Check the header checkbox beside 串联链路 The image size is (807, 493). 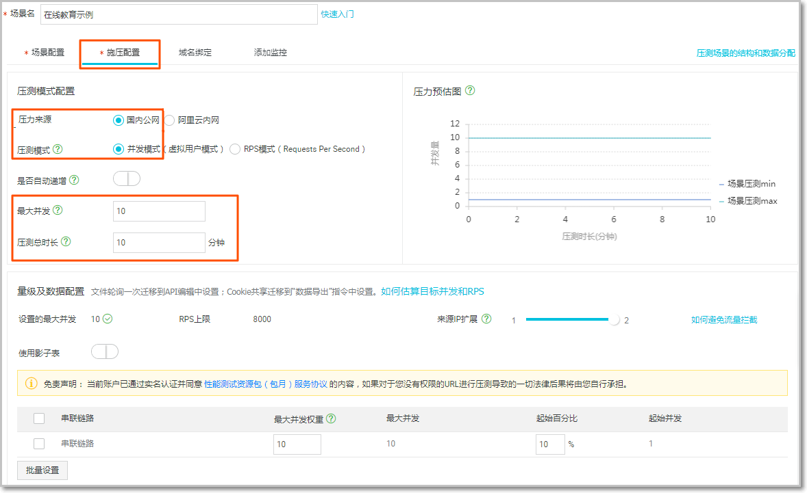(39, 418)
